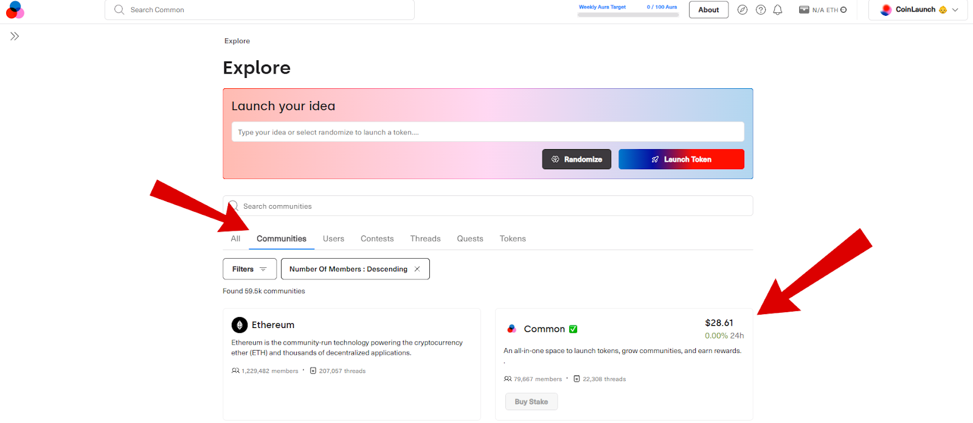Click the Launch Token button
The width and height of the screenshot is (973, 423).
(681, 159)
